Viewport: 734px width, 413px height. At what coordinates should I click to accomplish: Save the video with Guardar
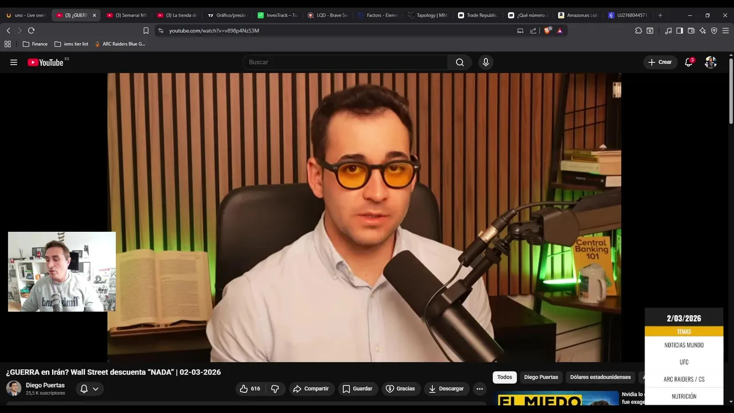357,389
